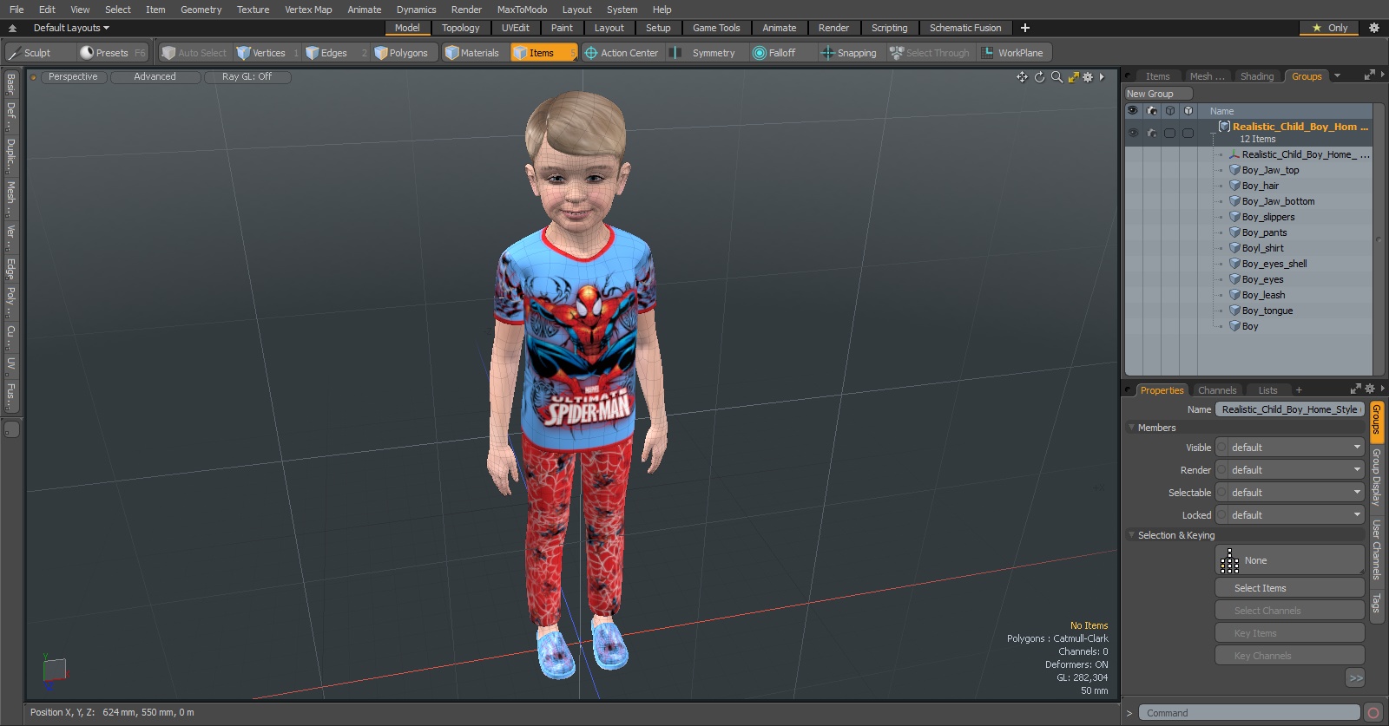This screenshot has width=1389, height=726.
Task: Select Boy_pants mesh item
Action: (1264, 232)
